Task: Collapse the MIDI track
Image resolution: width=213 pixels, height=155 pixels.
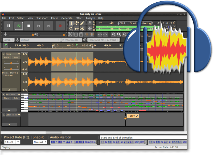Action: pos(9,110)
